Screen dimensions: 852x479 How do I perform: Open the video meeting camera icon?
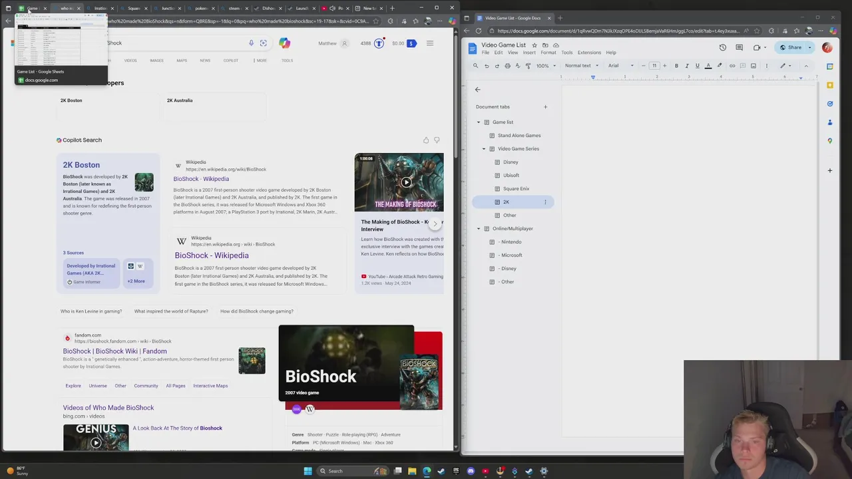[757, 47]
